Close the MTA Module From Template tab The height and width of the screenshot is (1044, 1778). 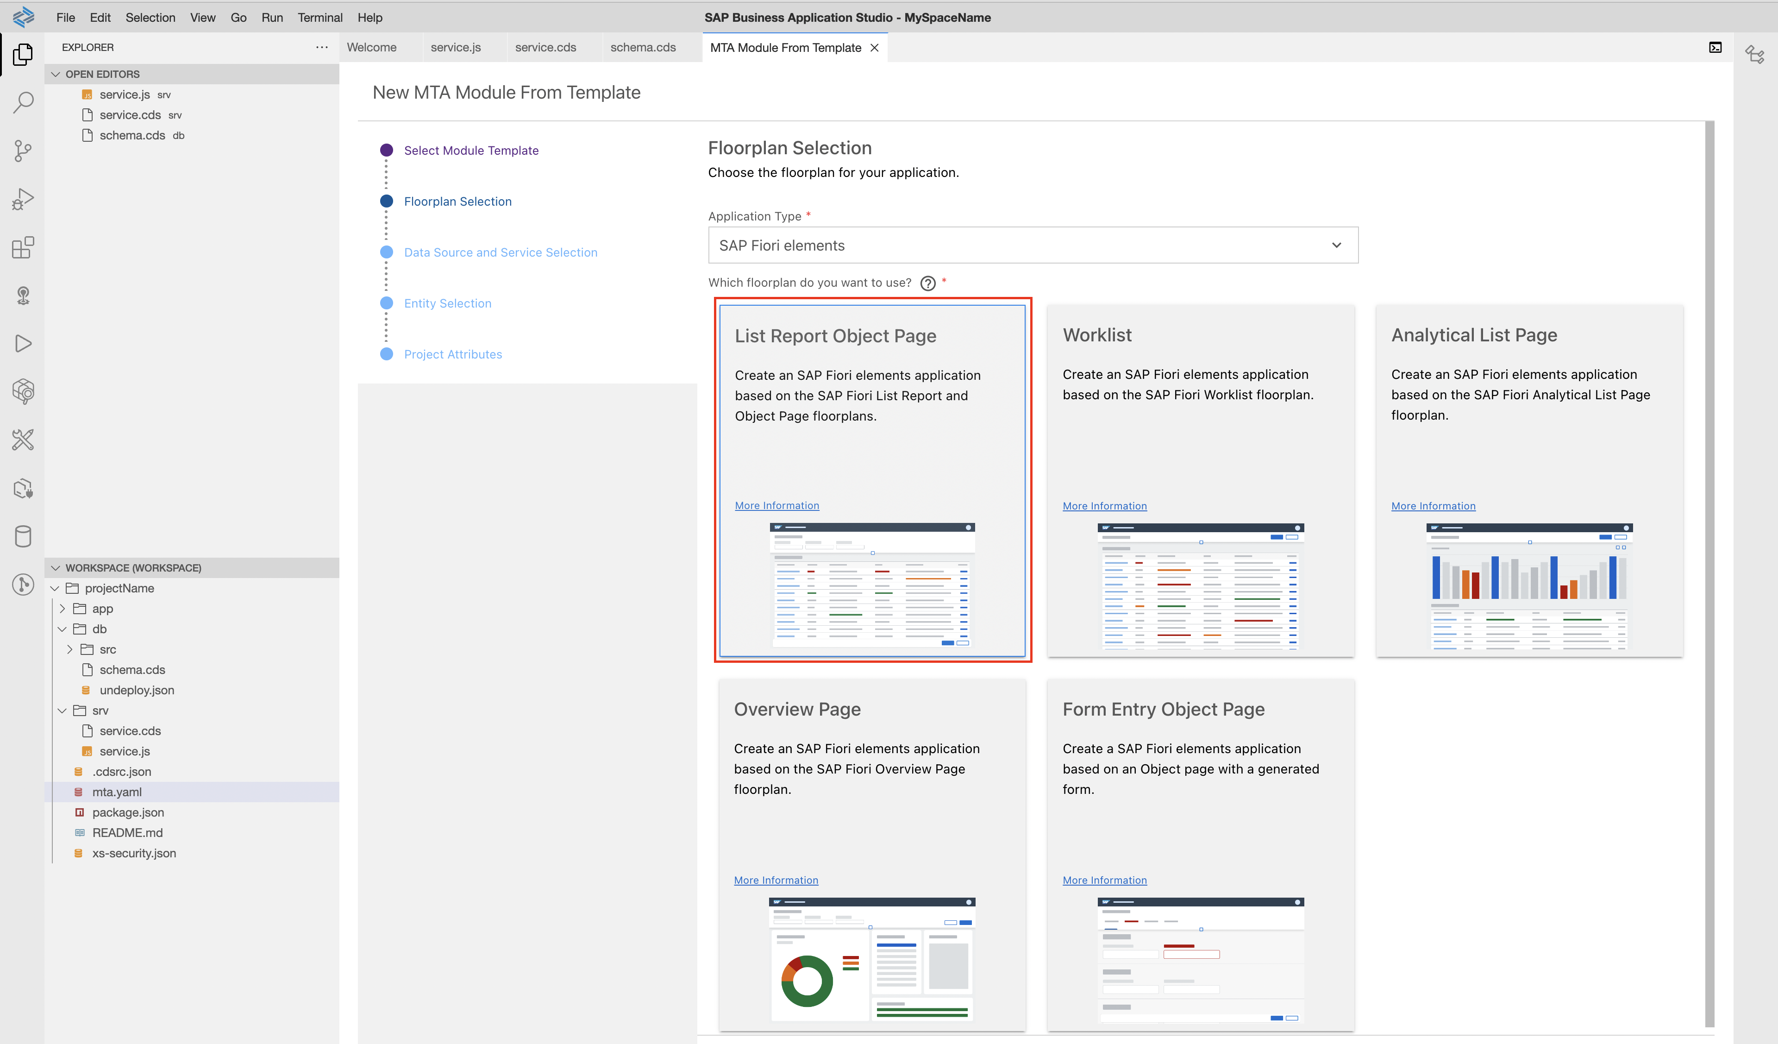coord(874,47)
